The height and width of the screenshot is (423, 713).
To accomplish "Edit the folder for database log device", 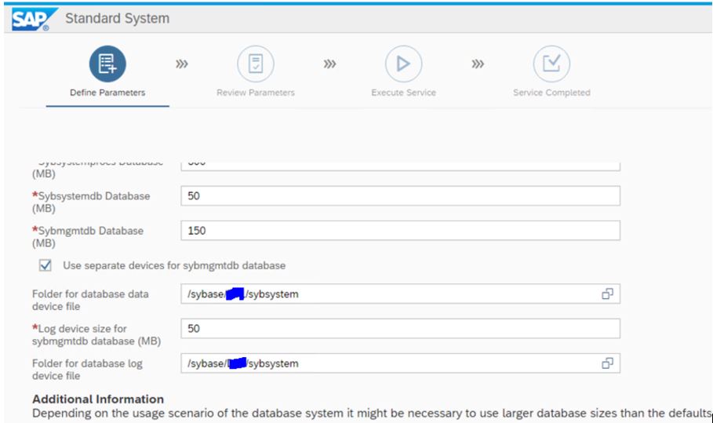I will tap(400, 363).
